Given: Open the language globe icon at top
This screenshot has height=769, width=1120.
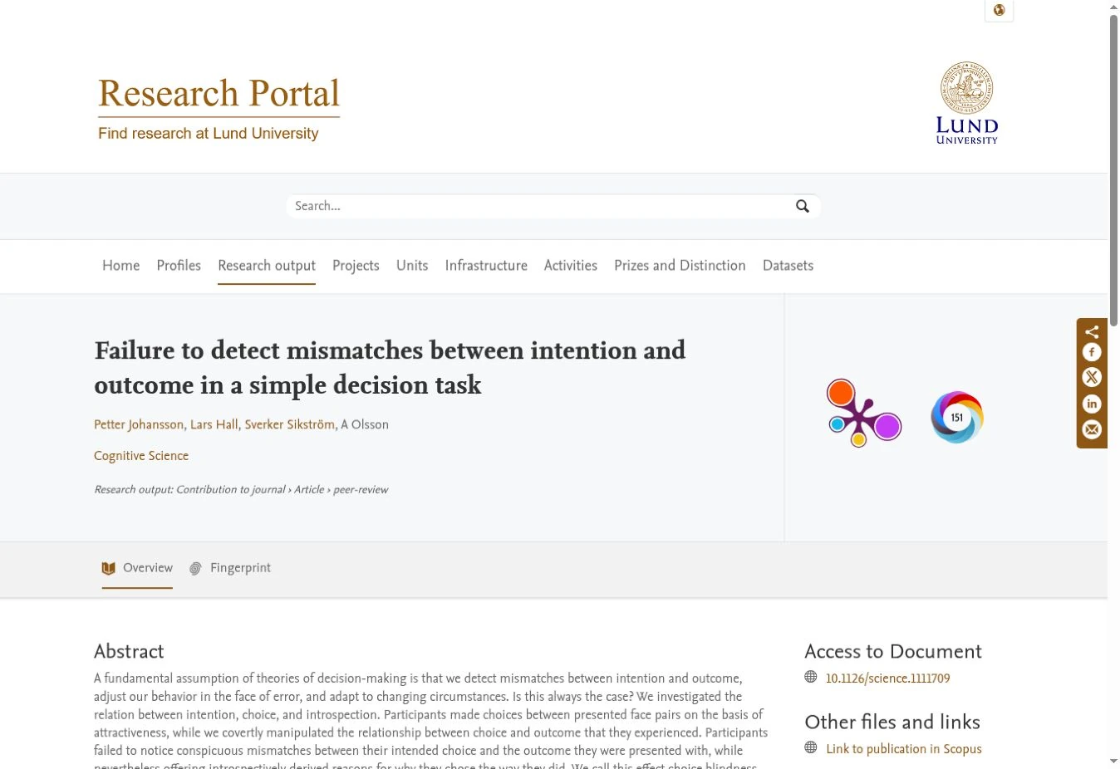Looking at the screenshot, I should (x=999, y=11).
